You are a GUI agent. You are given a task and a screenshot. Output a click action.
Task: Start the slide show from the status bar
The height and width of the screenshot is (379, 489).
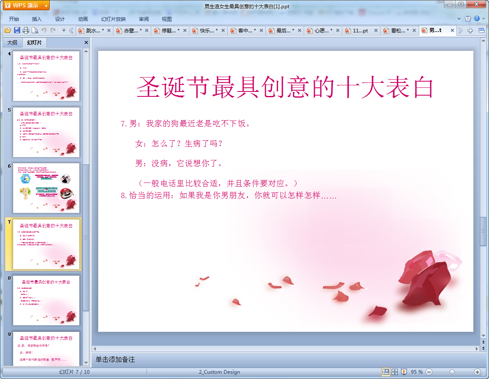click(404, 372)
